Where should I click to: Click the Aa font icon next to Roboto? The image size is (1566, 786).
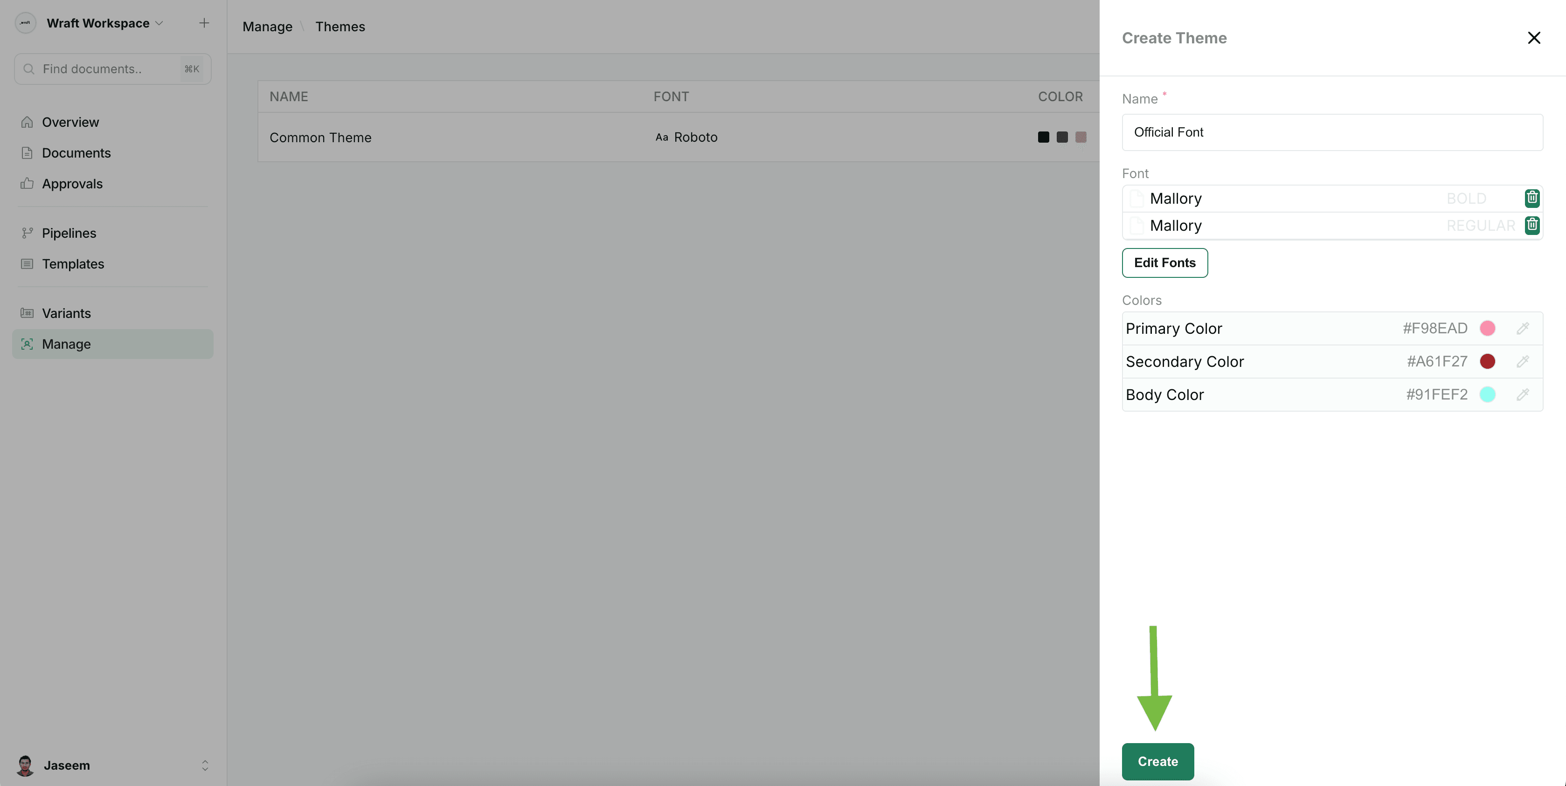(661, 138)
